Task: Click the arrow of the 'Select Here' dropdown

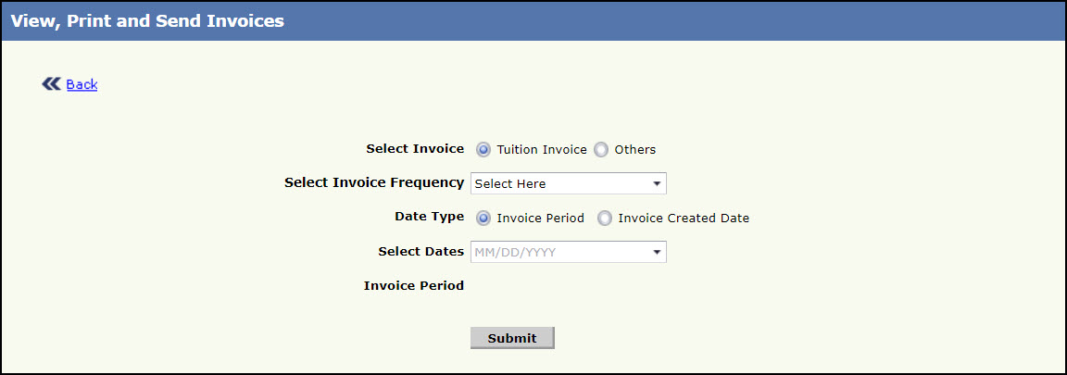Action: click(x=657, y=183)
